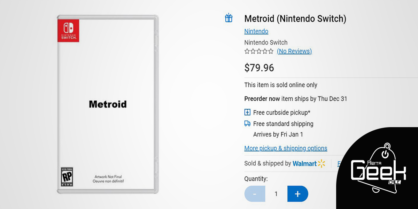The image size is (418, 209).
Task: Click the first empty rating star
Action: click(x=247, y=52)
